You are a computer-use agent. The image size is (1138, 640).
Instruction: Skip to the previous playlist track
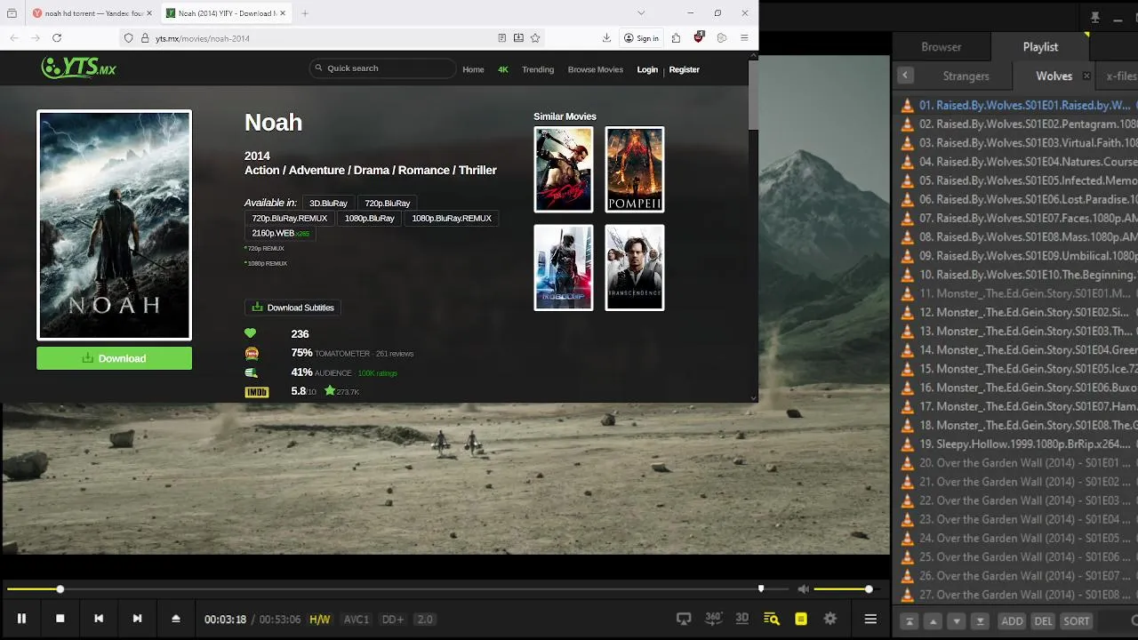(x=99, y=619)
